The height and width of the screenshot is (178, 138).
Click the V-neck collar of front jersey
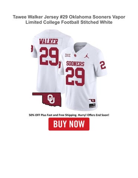click(x=79, y=47)
